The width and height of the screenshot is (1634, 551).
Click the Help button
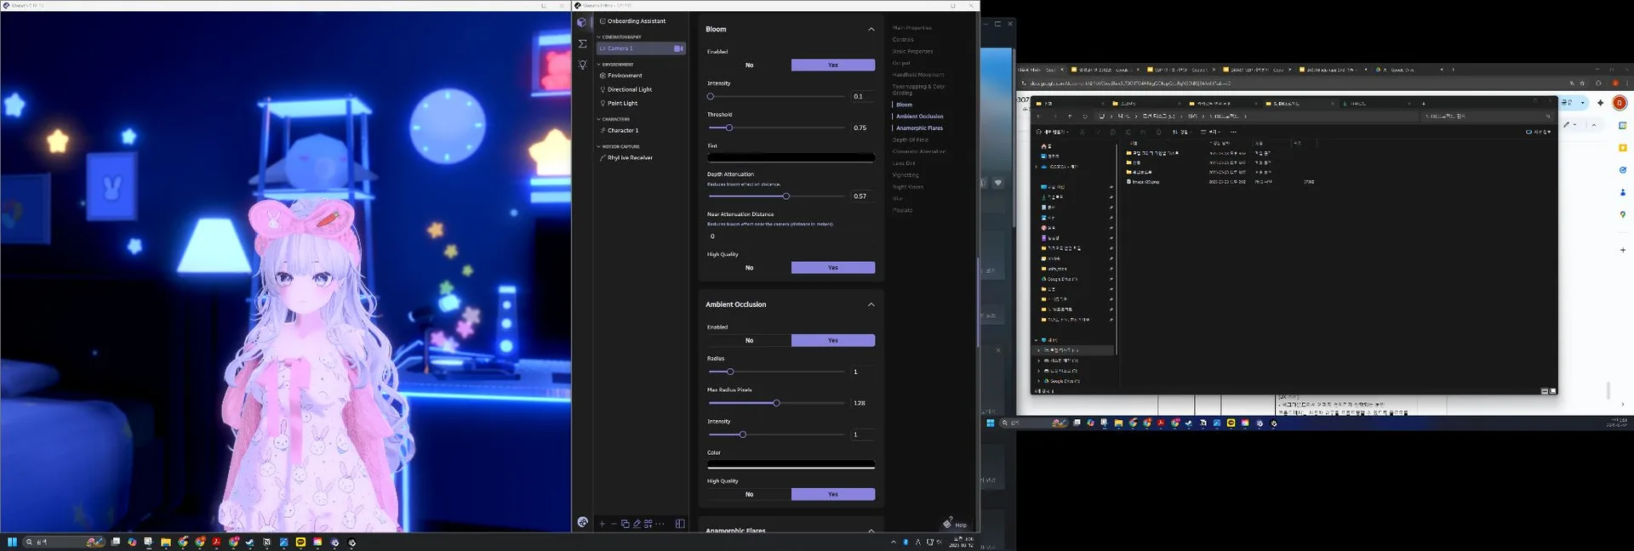(x=955, y=524)
